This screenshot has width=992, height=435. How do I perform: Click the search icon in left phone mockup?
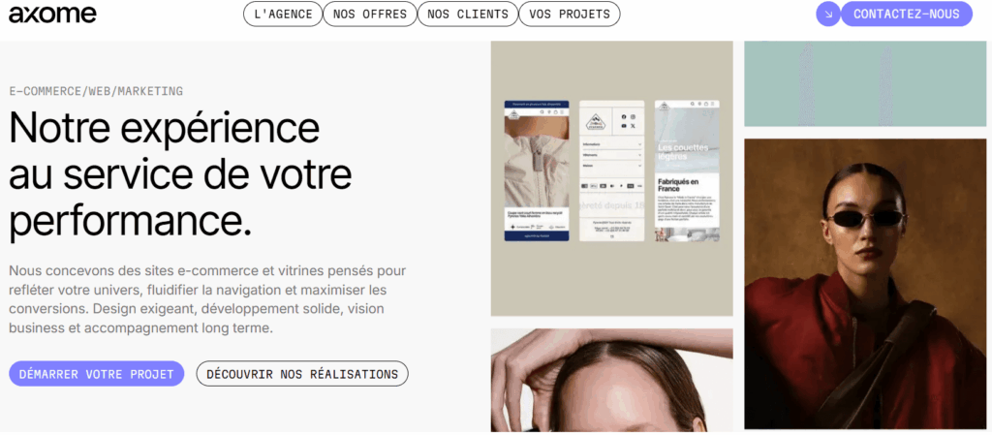(x=542, y=112)
